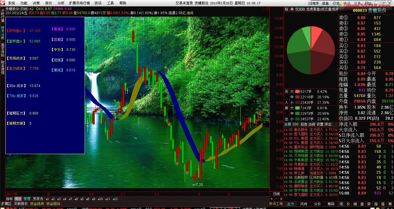Click the large sell green color swatch

coord(297,108)
